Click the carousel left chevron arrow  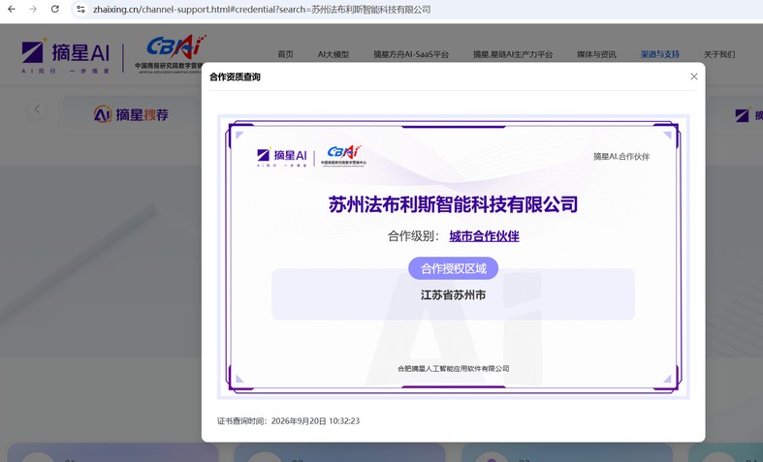38,109
